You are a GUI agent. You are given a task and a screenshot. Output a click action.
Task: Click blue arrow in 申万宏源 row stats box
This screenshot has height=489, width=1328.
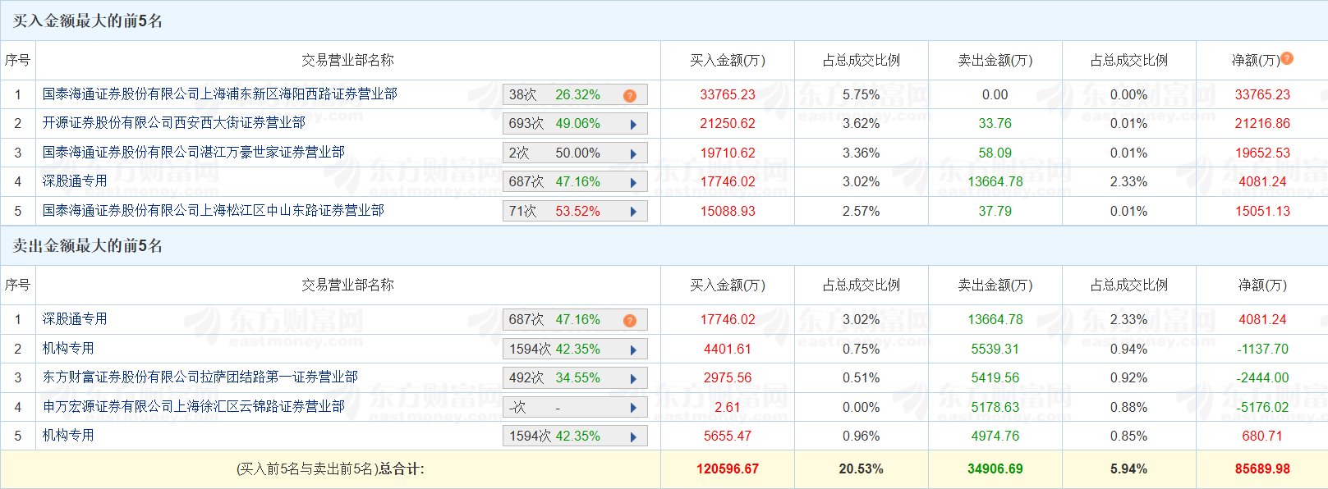tap(633, 408)
